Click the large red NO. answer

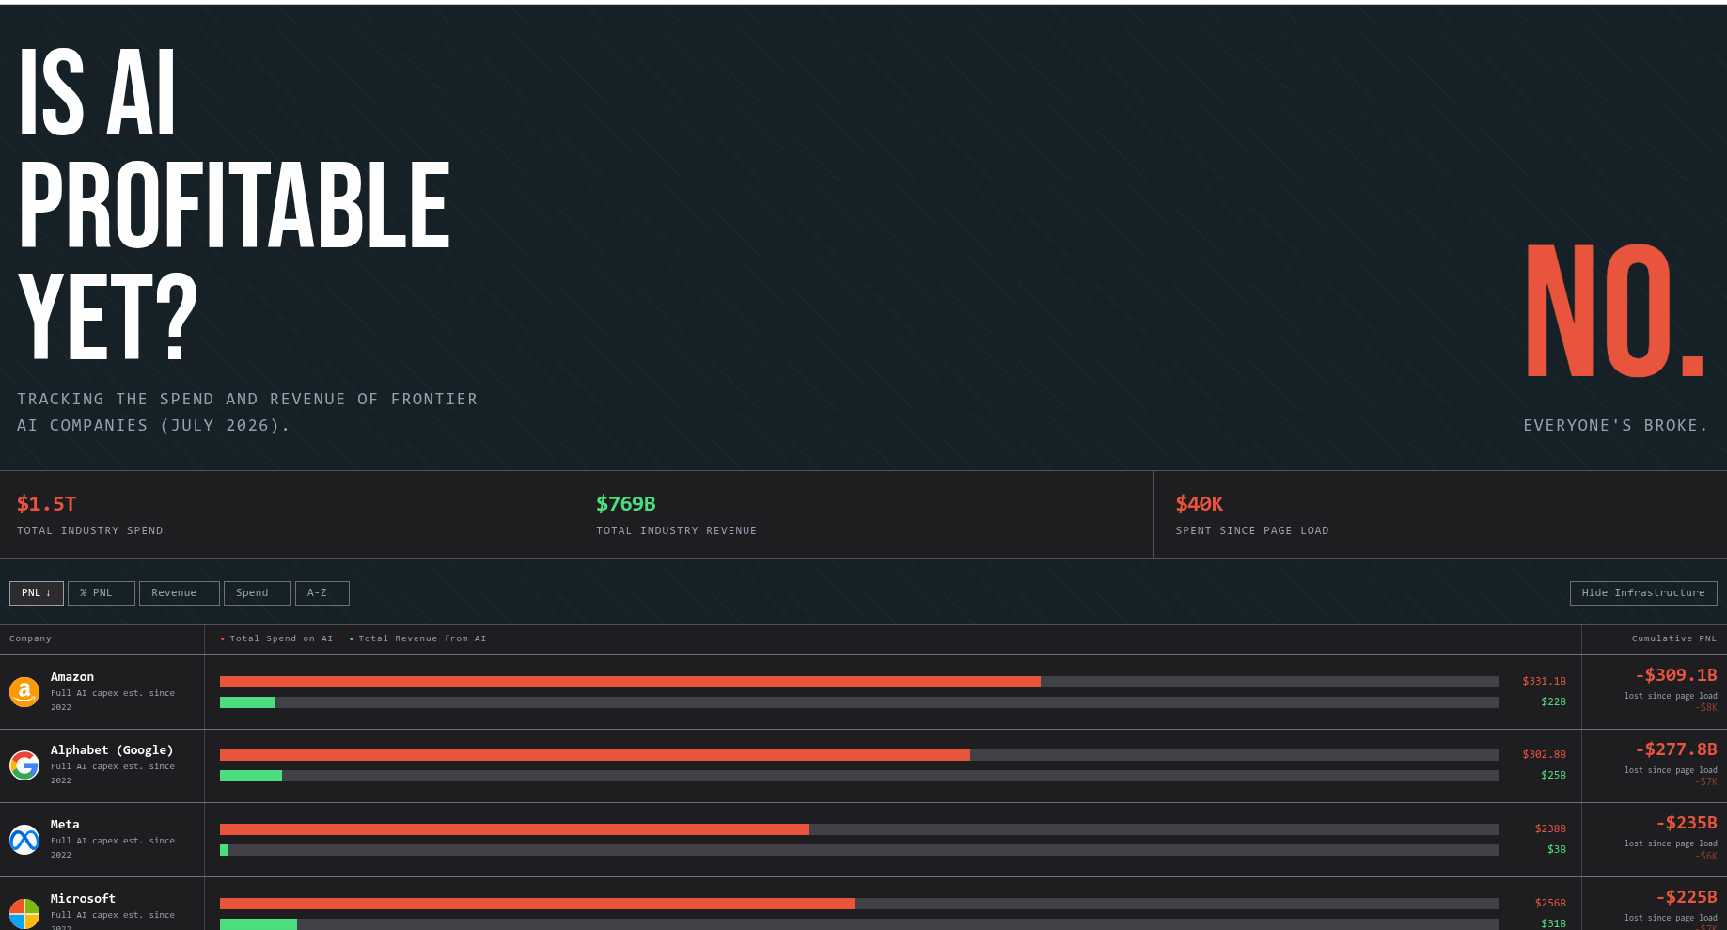pos(1615,311)
